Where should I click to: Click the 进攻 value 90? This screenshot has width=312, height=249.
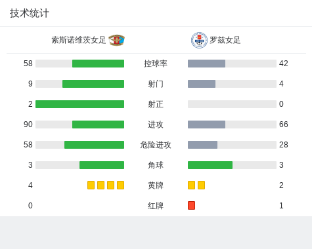point(28,125)
